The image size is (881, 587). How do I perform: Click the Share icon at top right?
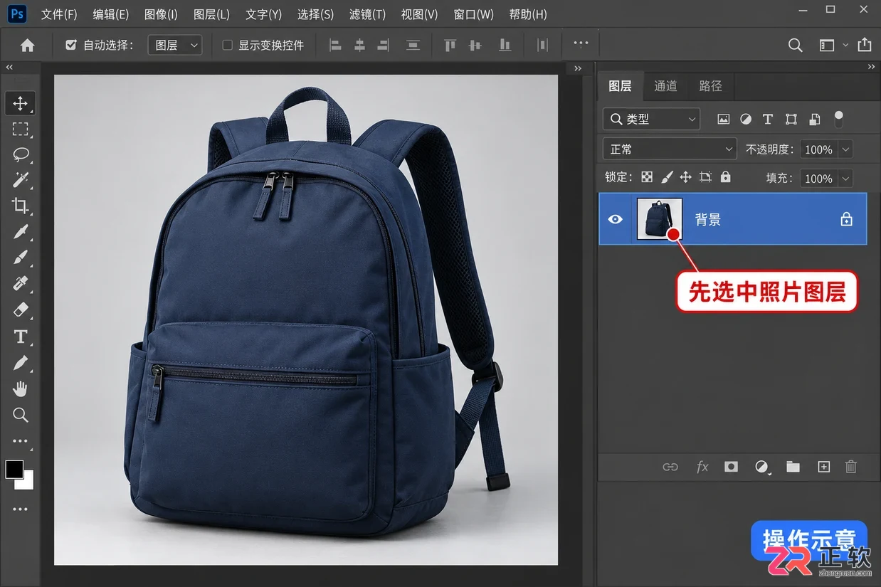coord(865,45)
